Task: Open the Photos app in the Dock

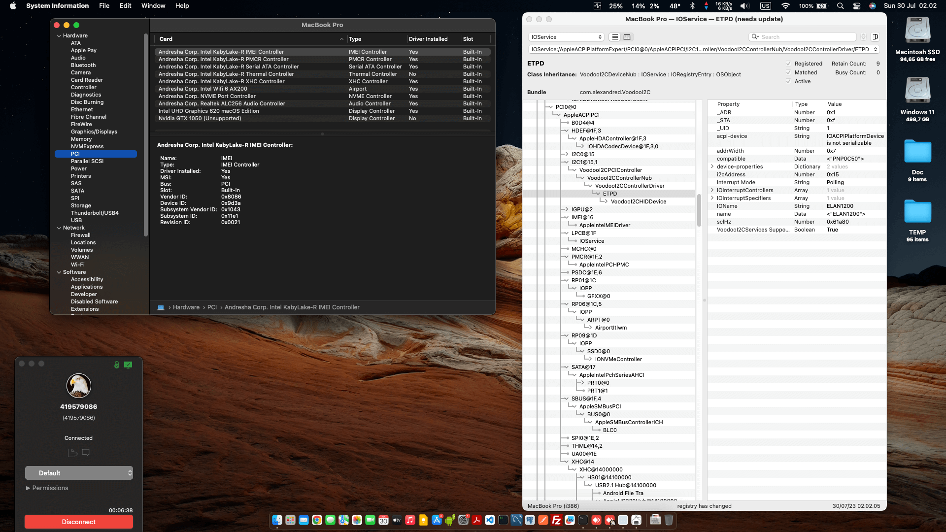Action: click(357, 520)
